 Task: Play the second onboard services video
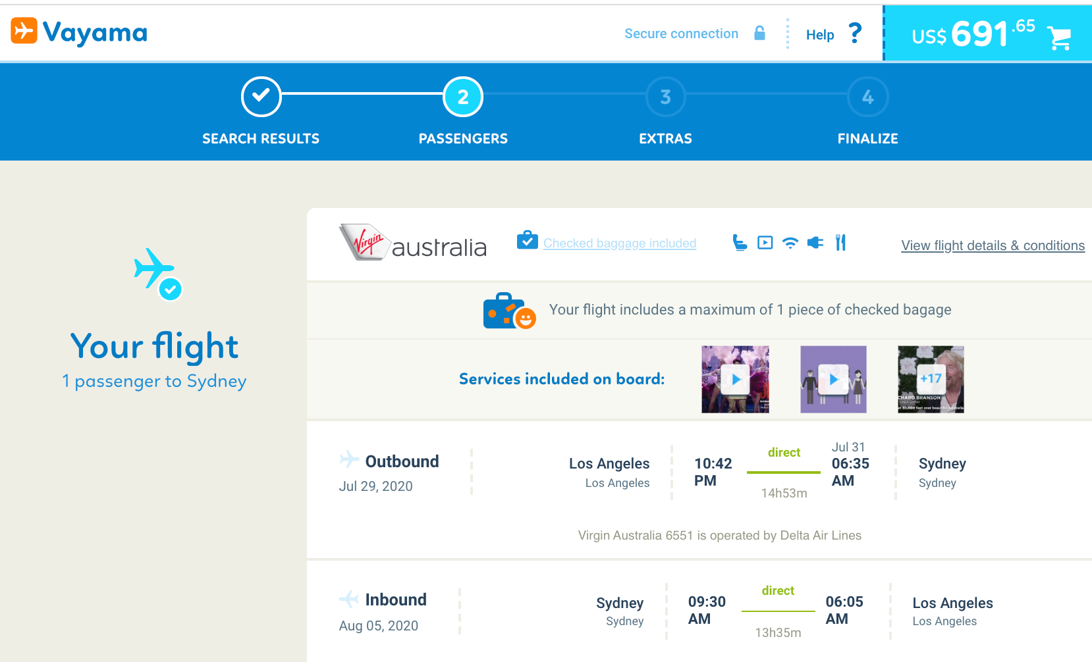tap(833, 380)
